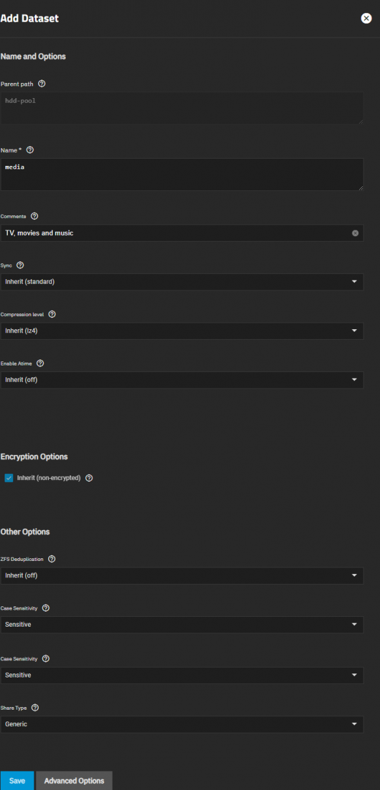The width and height of the screenshot is (380, 790).
Task: Untick the Inherit (non-encrypted) checkbox
Action: [x=9, y=478]
